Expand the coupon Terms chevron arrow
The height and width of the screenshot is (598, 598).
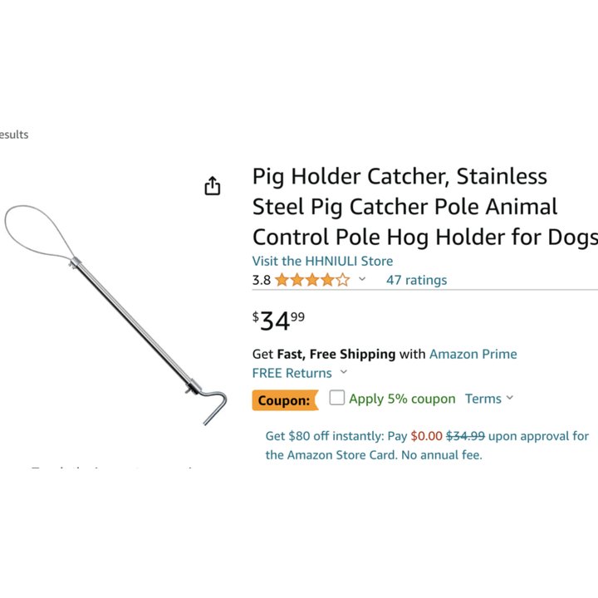tap(510, 398)
